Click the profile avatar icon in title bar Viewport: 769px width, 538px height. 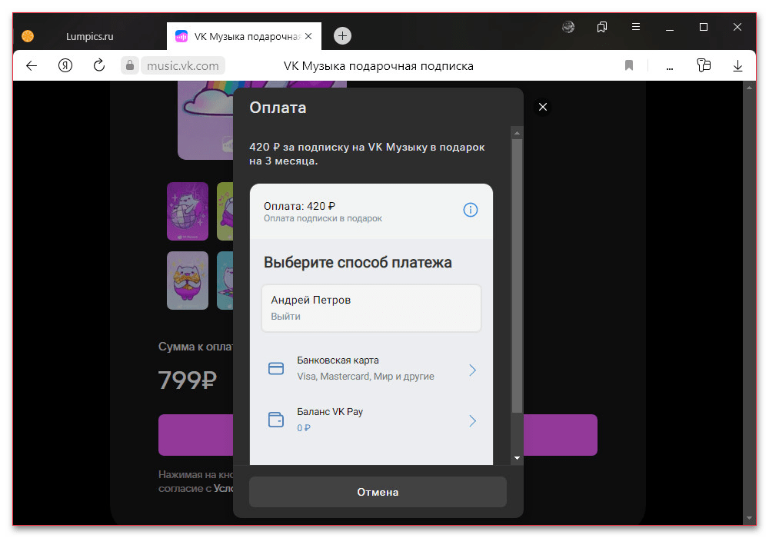[568, 27]
